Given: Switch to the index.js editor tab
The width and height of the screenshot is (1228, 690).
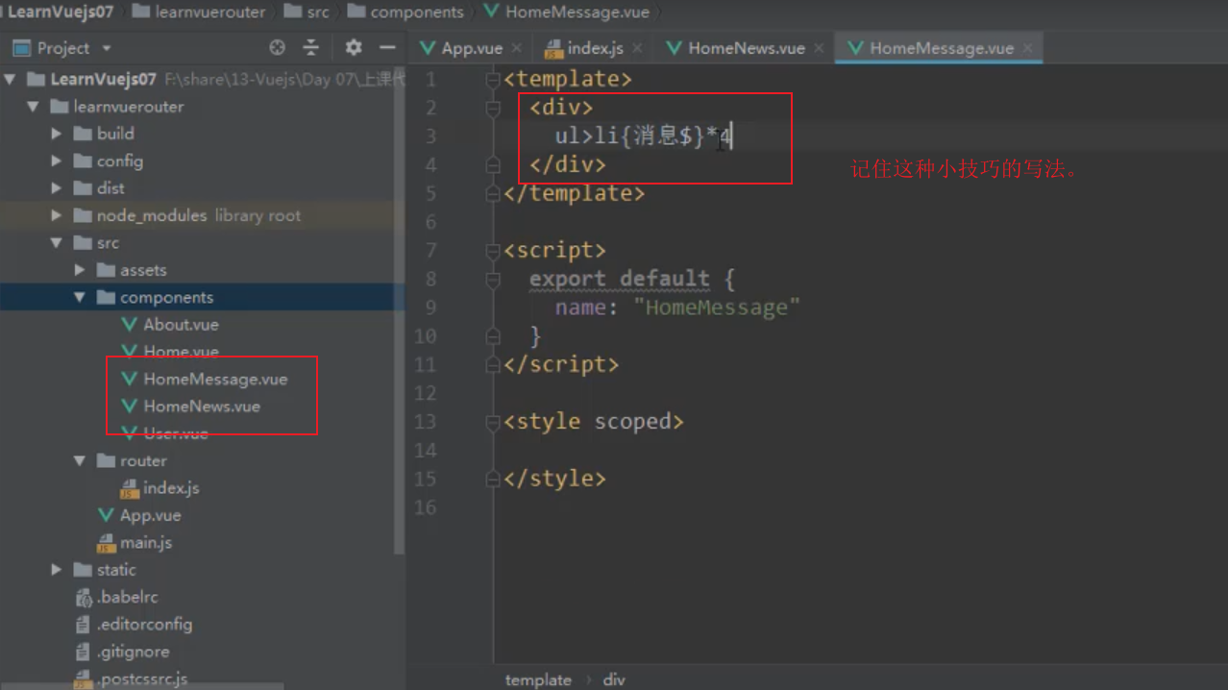Looking at the screenshot, I should [595, 48].
